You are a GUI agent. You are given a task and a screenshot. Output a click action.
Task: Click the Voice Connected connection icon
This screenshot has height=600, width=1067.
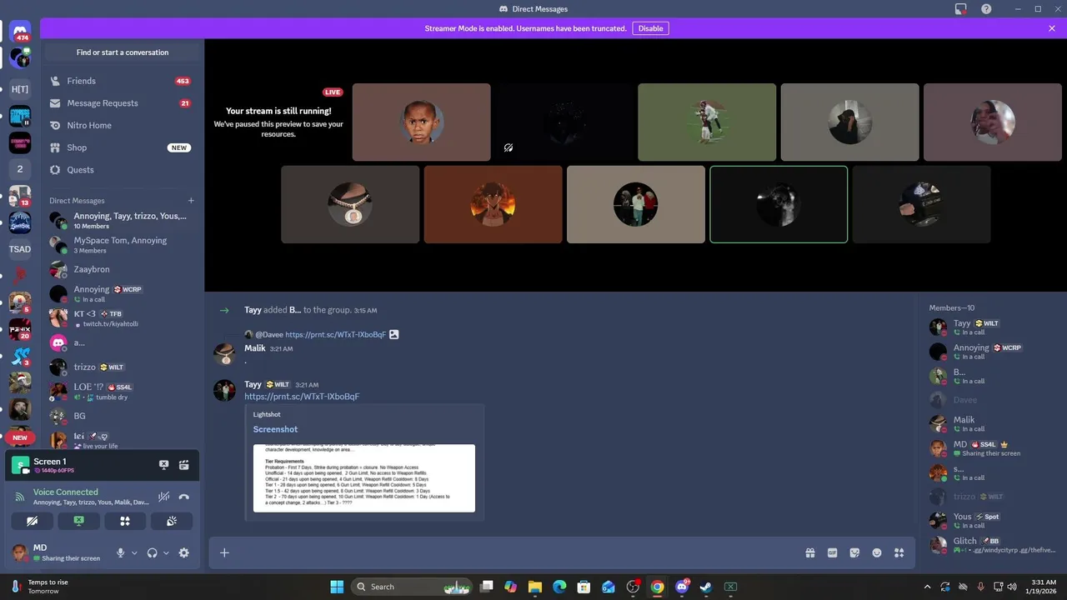[20, 497]
